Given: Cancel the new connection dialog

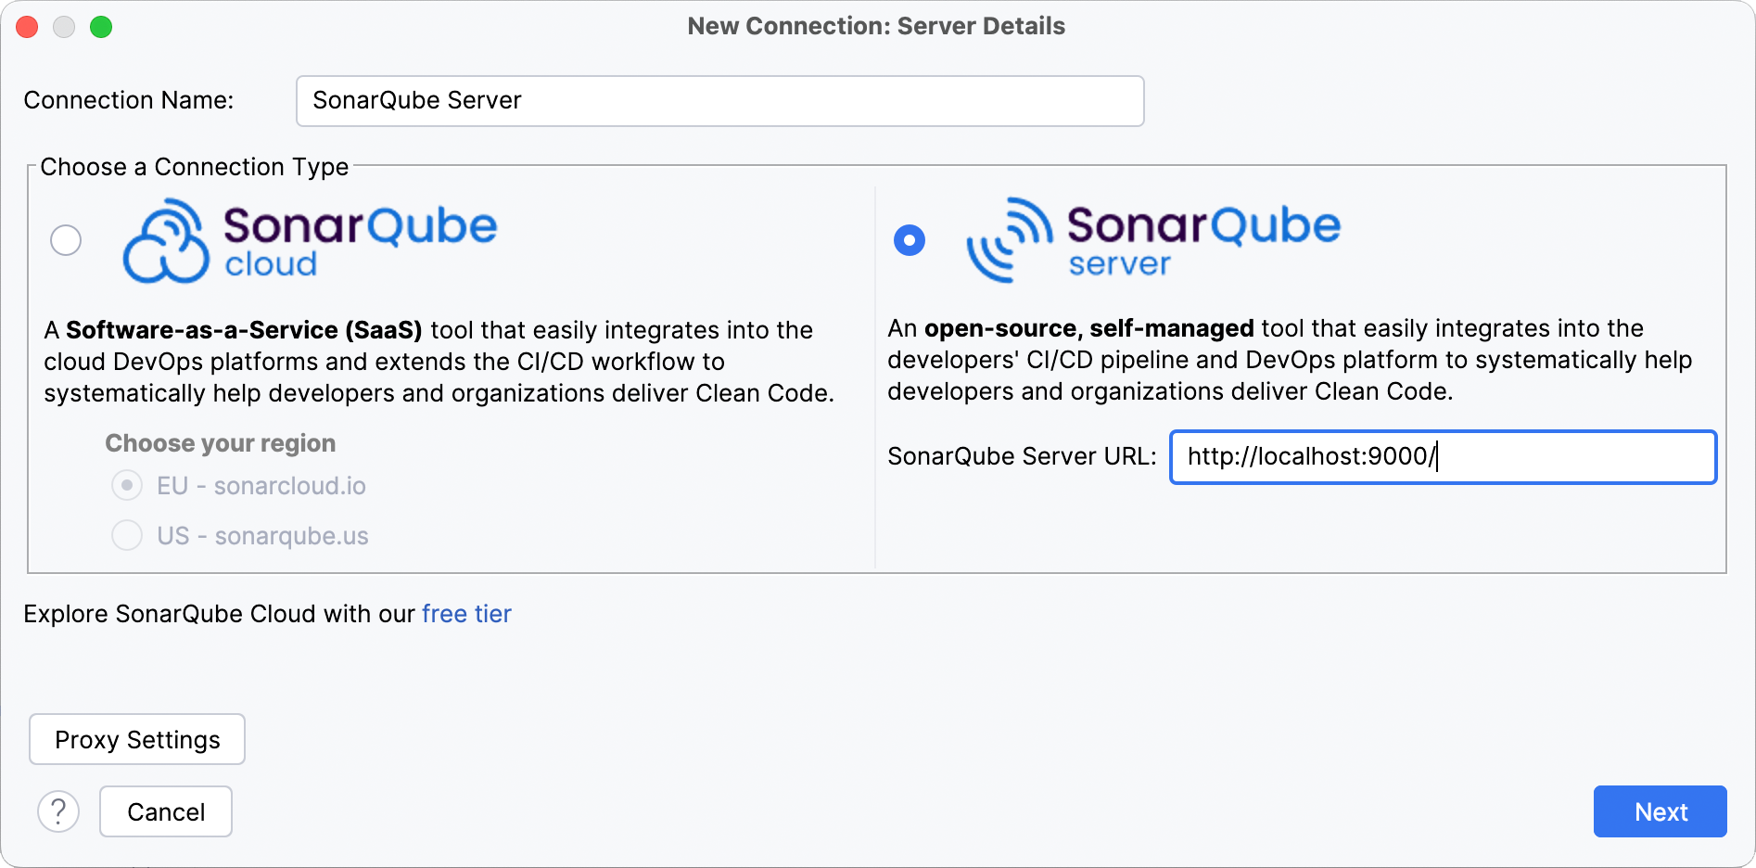Looking at the screenshot, I should click(166, 811).
